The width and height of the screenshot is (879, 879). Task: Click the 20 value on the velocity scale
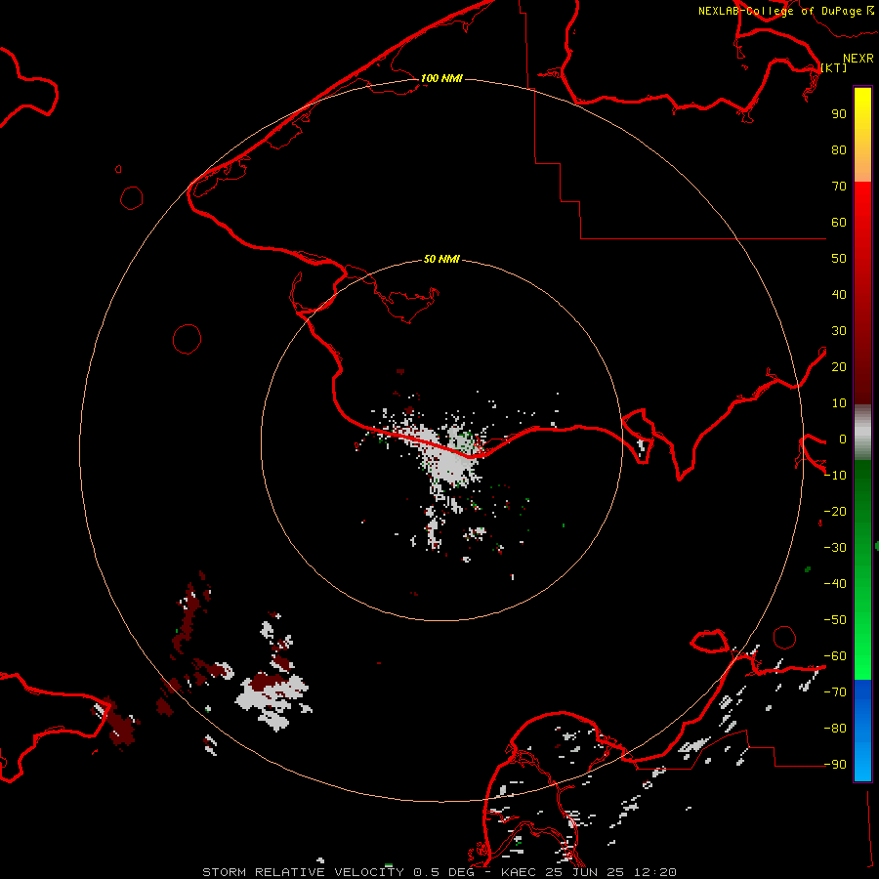click(839, 366)
